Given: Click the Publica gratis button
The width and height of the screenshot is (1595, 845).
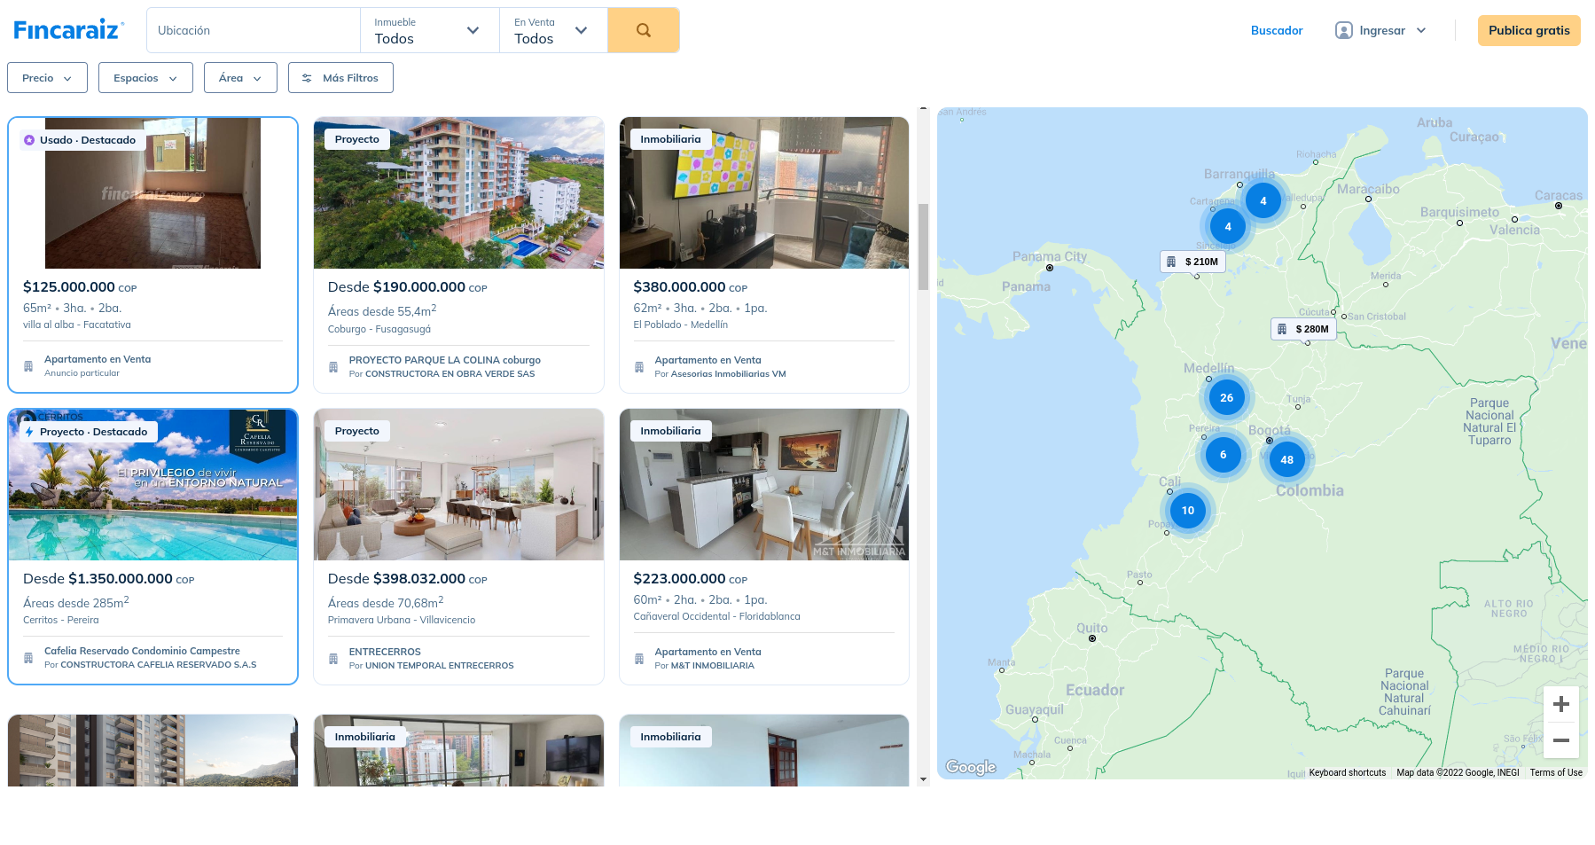Looking at the screenshot, I should pyautogui.click(x=1529, y=30).
